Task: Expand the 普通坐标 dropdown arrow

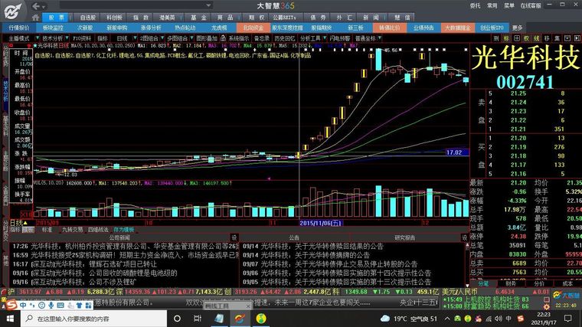Action: point(379,38)
